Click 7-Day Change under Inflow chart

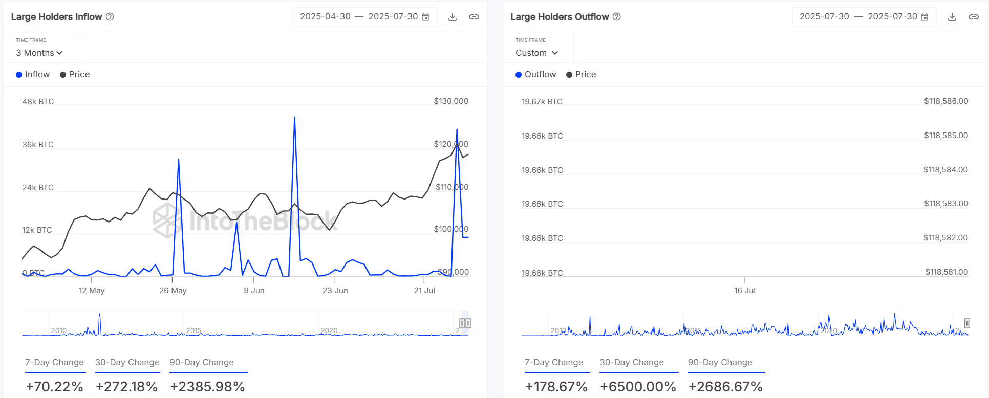54,362
